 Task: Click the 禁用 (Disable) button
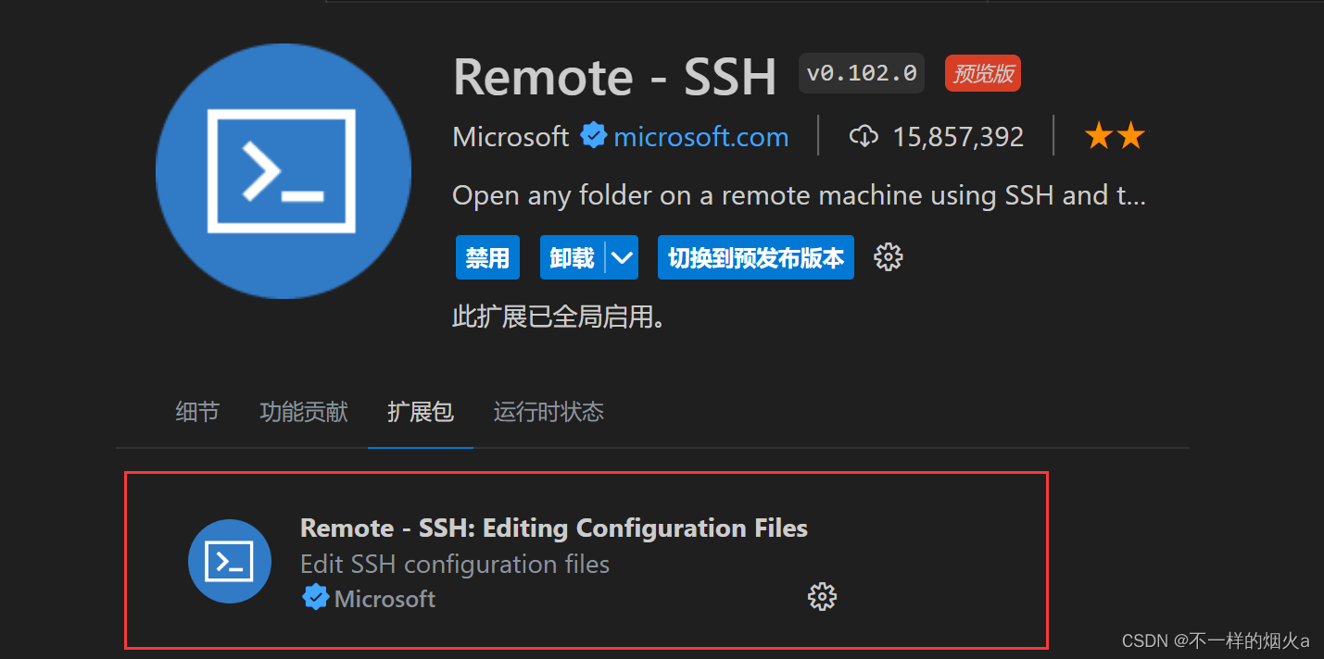[487, 257]
